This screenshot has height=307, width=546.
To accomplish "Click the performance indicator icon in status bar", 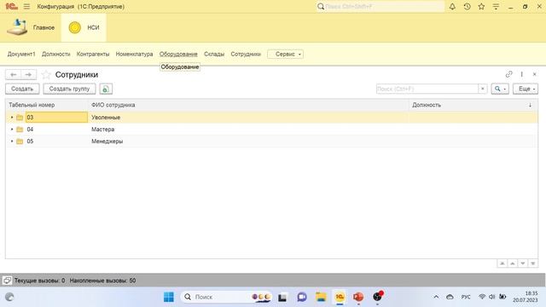I will [7, 281].
